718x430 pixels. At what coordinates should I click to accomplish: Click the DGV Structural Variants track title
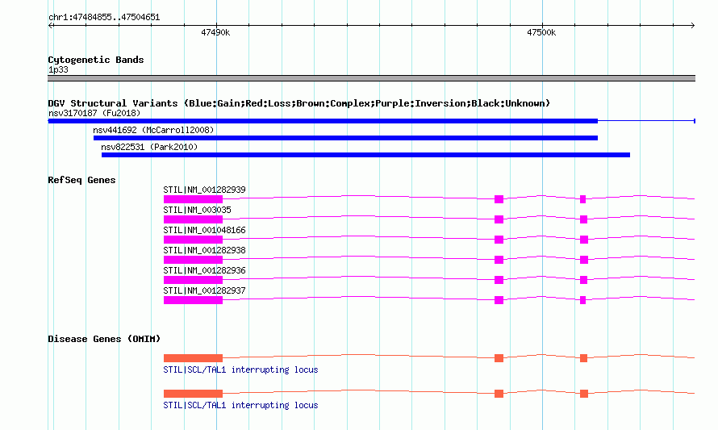[298, 103]
